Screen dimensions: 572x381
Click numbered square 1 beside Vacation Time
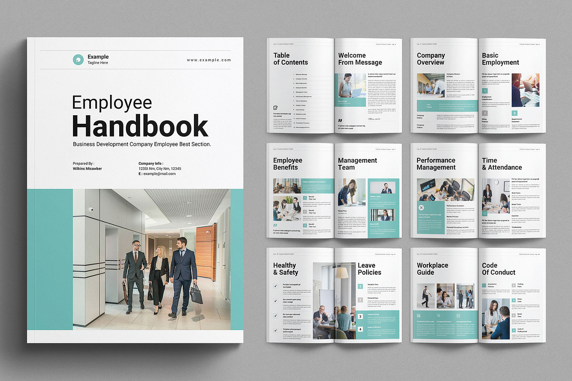pos(360,286)
